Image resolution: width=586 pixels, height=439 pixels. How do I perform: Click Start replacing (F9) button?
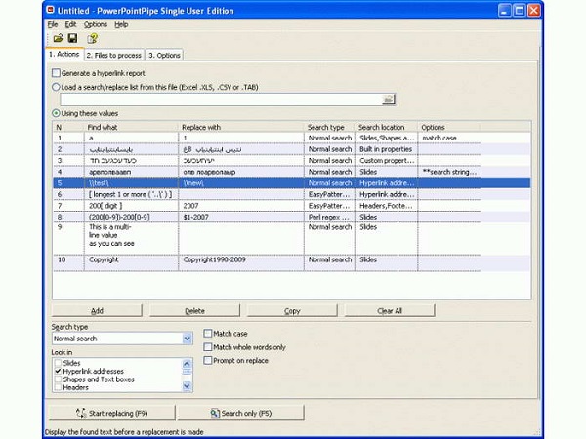click(x=111, y=413)
